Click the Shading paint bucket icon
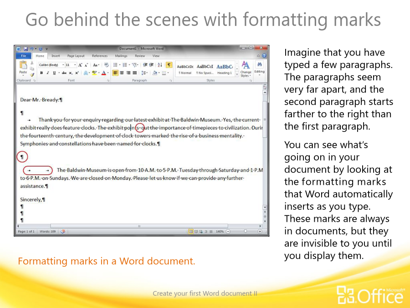This screenshot has width=410, height=308. pos(154,73)
